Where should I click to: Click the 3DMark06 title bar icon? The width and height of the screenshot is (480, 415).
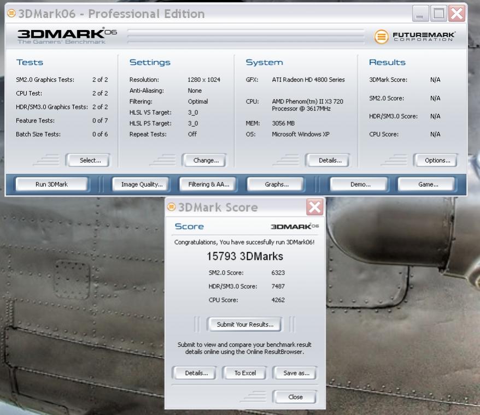[x=11, y=14]
